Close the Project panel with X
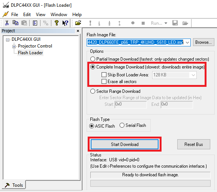Screen dimensions: 217x192 (78, 31)
